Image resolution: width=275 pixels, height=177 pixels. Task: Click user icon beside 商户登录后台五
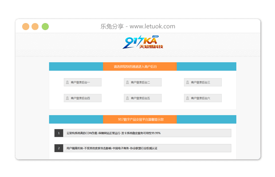[x=127, y=98]
